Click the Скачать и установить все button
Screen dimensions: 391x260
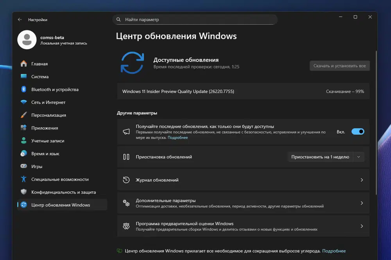point(339,66)
